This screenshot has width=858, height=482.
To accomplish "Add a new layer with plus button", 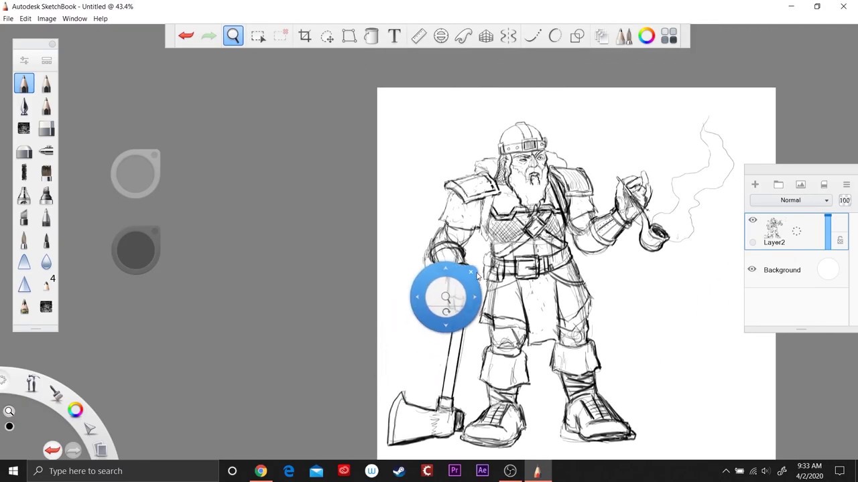I will (x=755, y=185).
